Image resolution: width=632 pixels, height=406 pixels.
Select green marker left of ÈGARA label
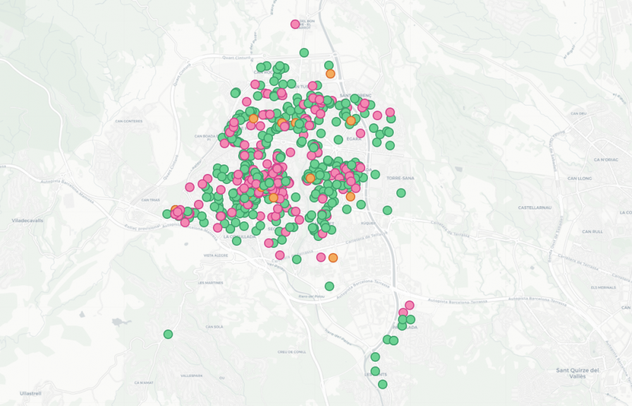(338, 140)
